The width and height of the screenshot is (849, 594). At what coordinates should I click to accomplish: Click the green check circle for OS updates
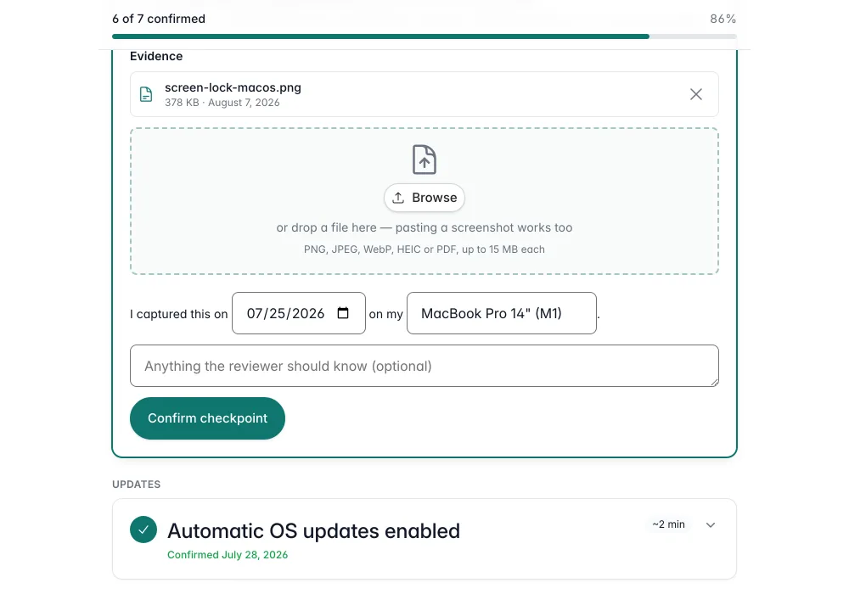[143, 530]
